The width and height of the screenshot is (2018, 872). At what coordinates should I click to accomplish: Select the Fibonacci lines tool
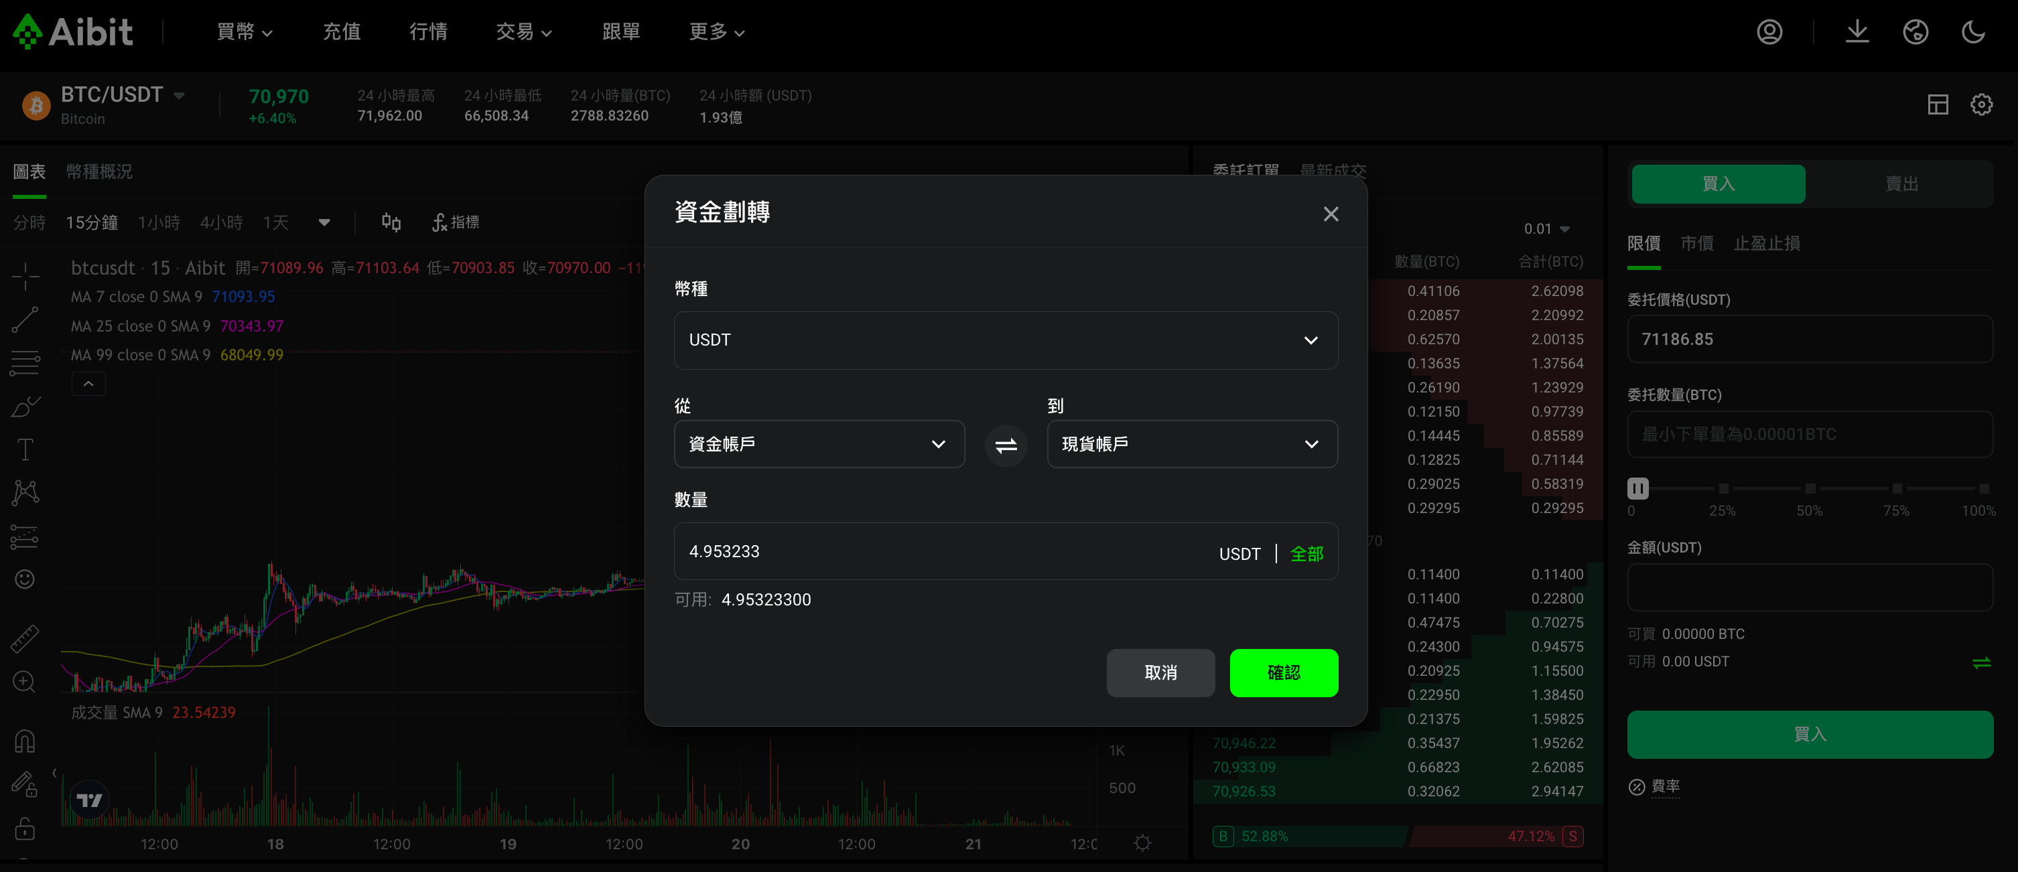(25, 362)
